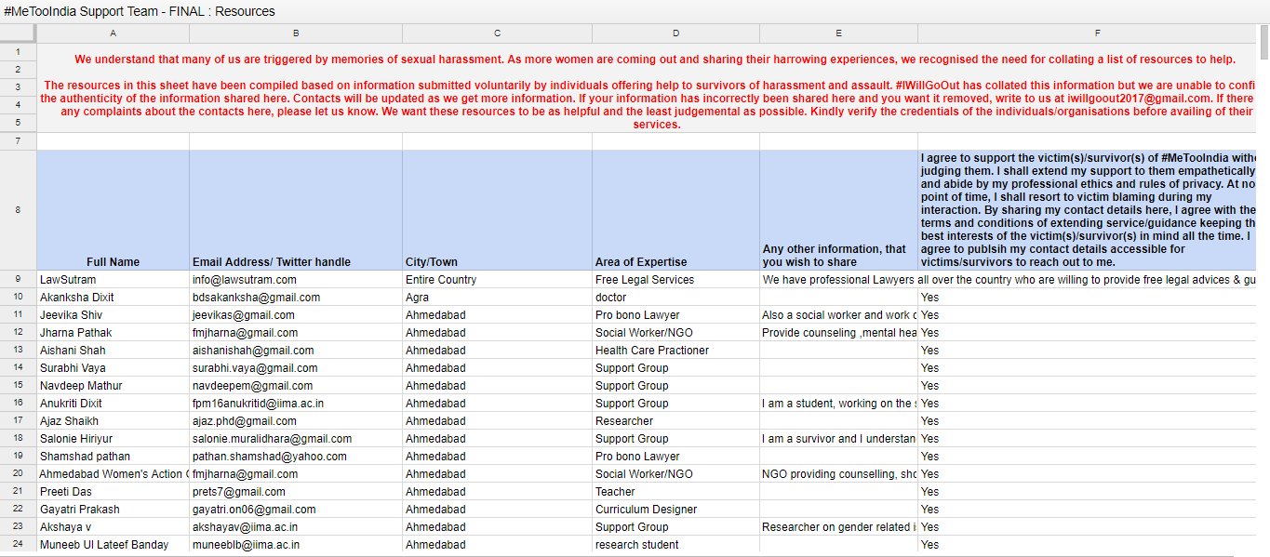The image size is (1270, 557).
Task: Click the 'Full Name' header cell
Action: click(113, 210)
